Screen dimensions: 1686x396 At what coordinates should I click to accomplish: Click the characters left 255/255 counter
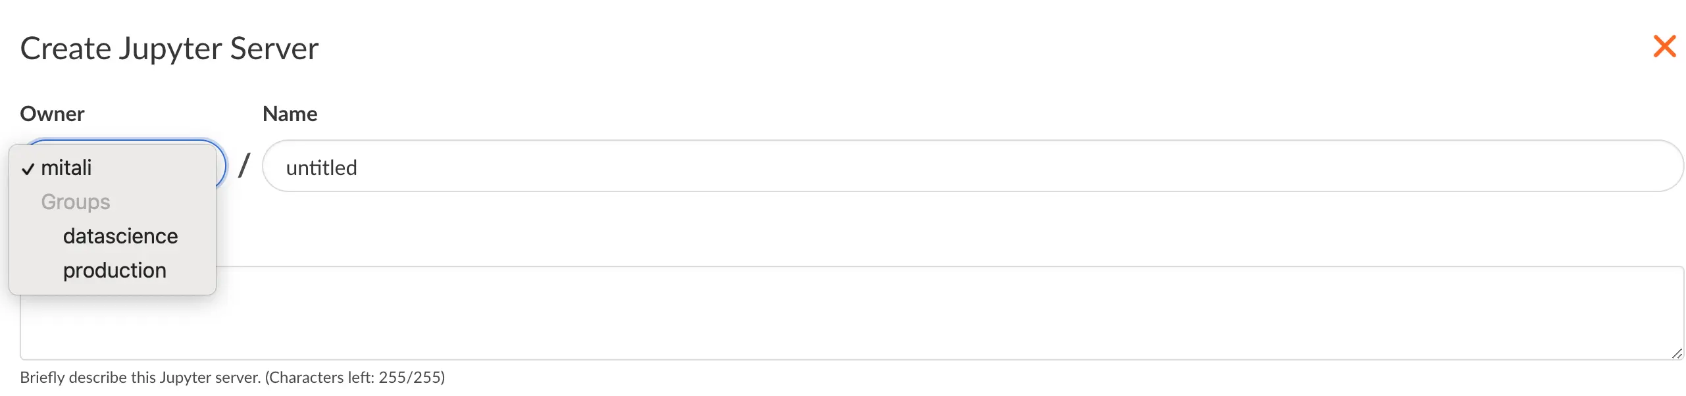[x=355, y=378]
